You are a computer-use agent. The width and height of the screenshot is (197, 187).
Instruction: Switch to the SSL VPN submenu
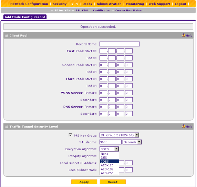coord(82,11)
